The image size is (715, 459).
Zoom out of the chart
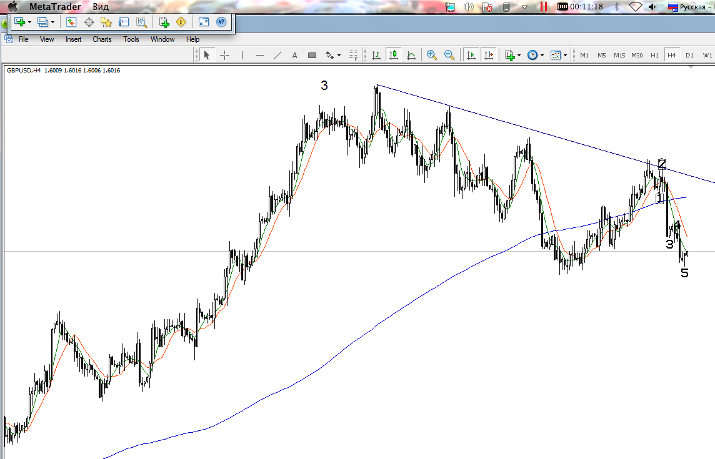(449, 55)
